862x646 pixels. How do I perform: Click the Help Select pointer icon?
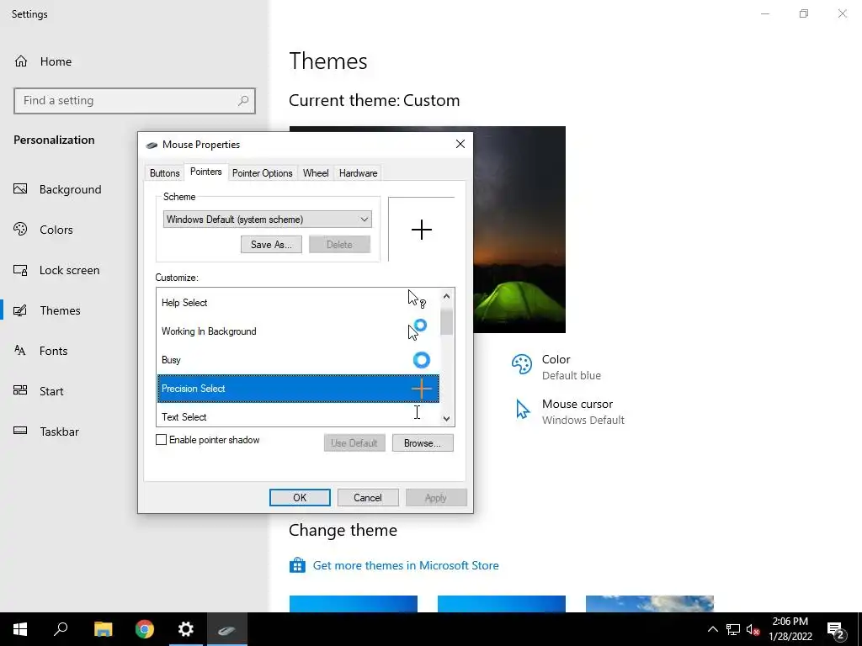417,299
